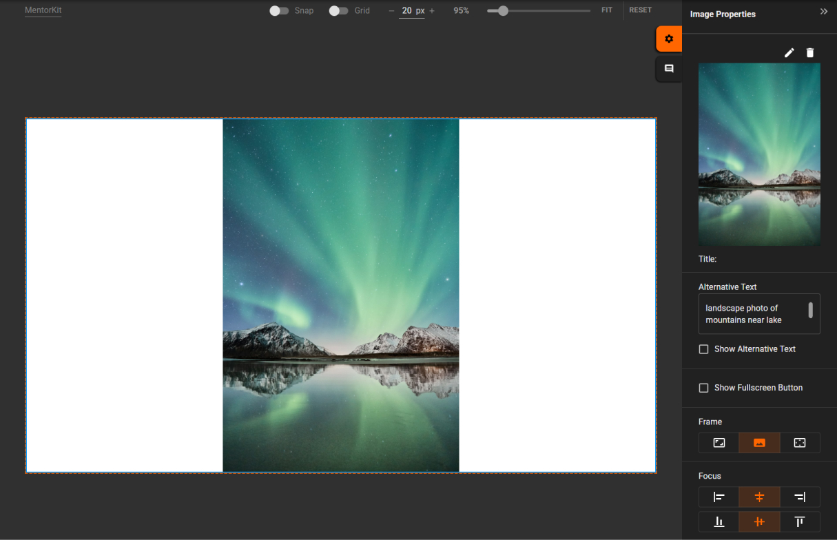Click the aurora image thumbnail preview
This screenshot has height=540, width=837.
759,155
